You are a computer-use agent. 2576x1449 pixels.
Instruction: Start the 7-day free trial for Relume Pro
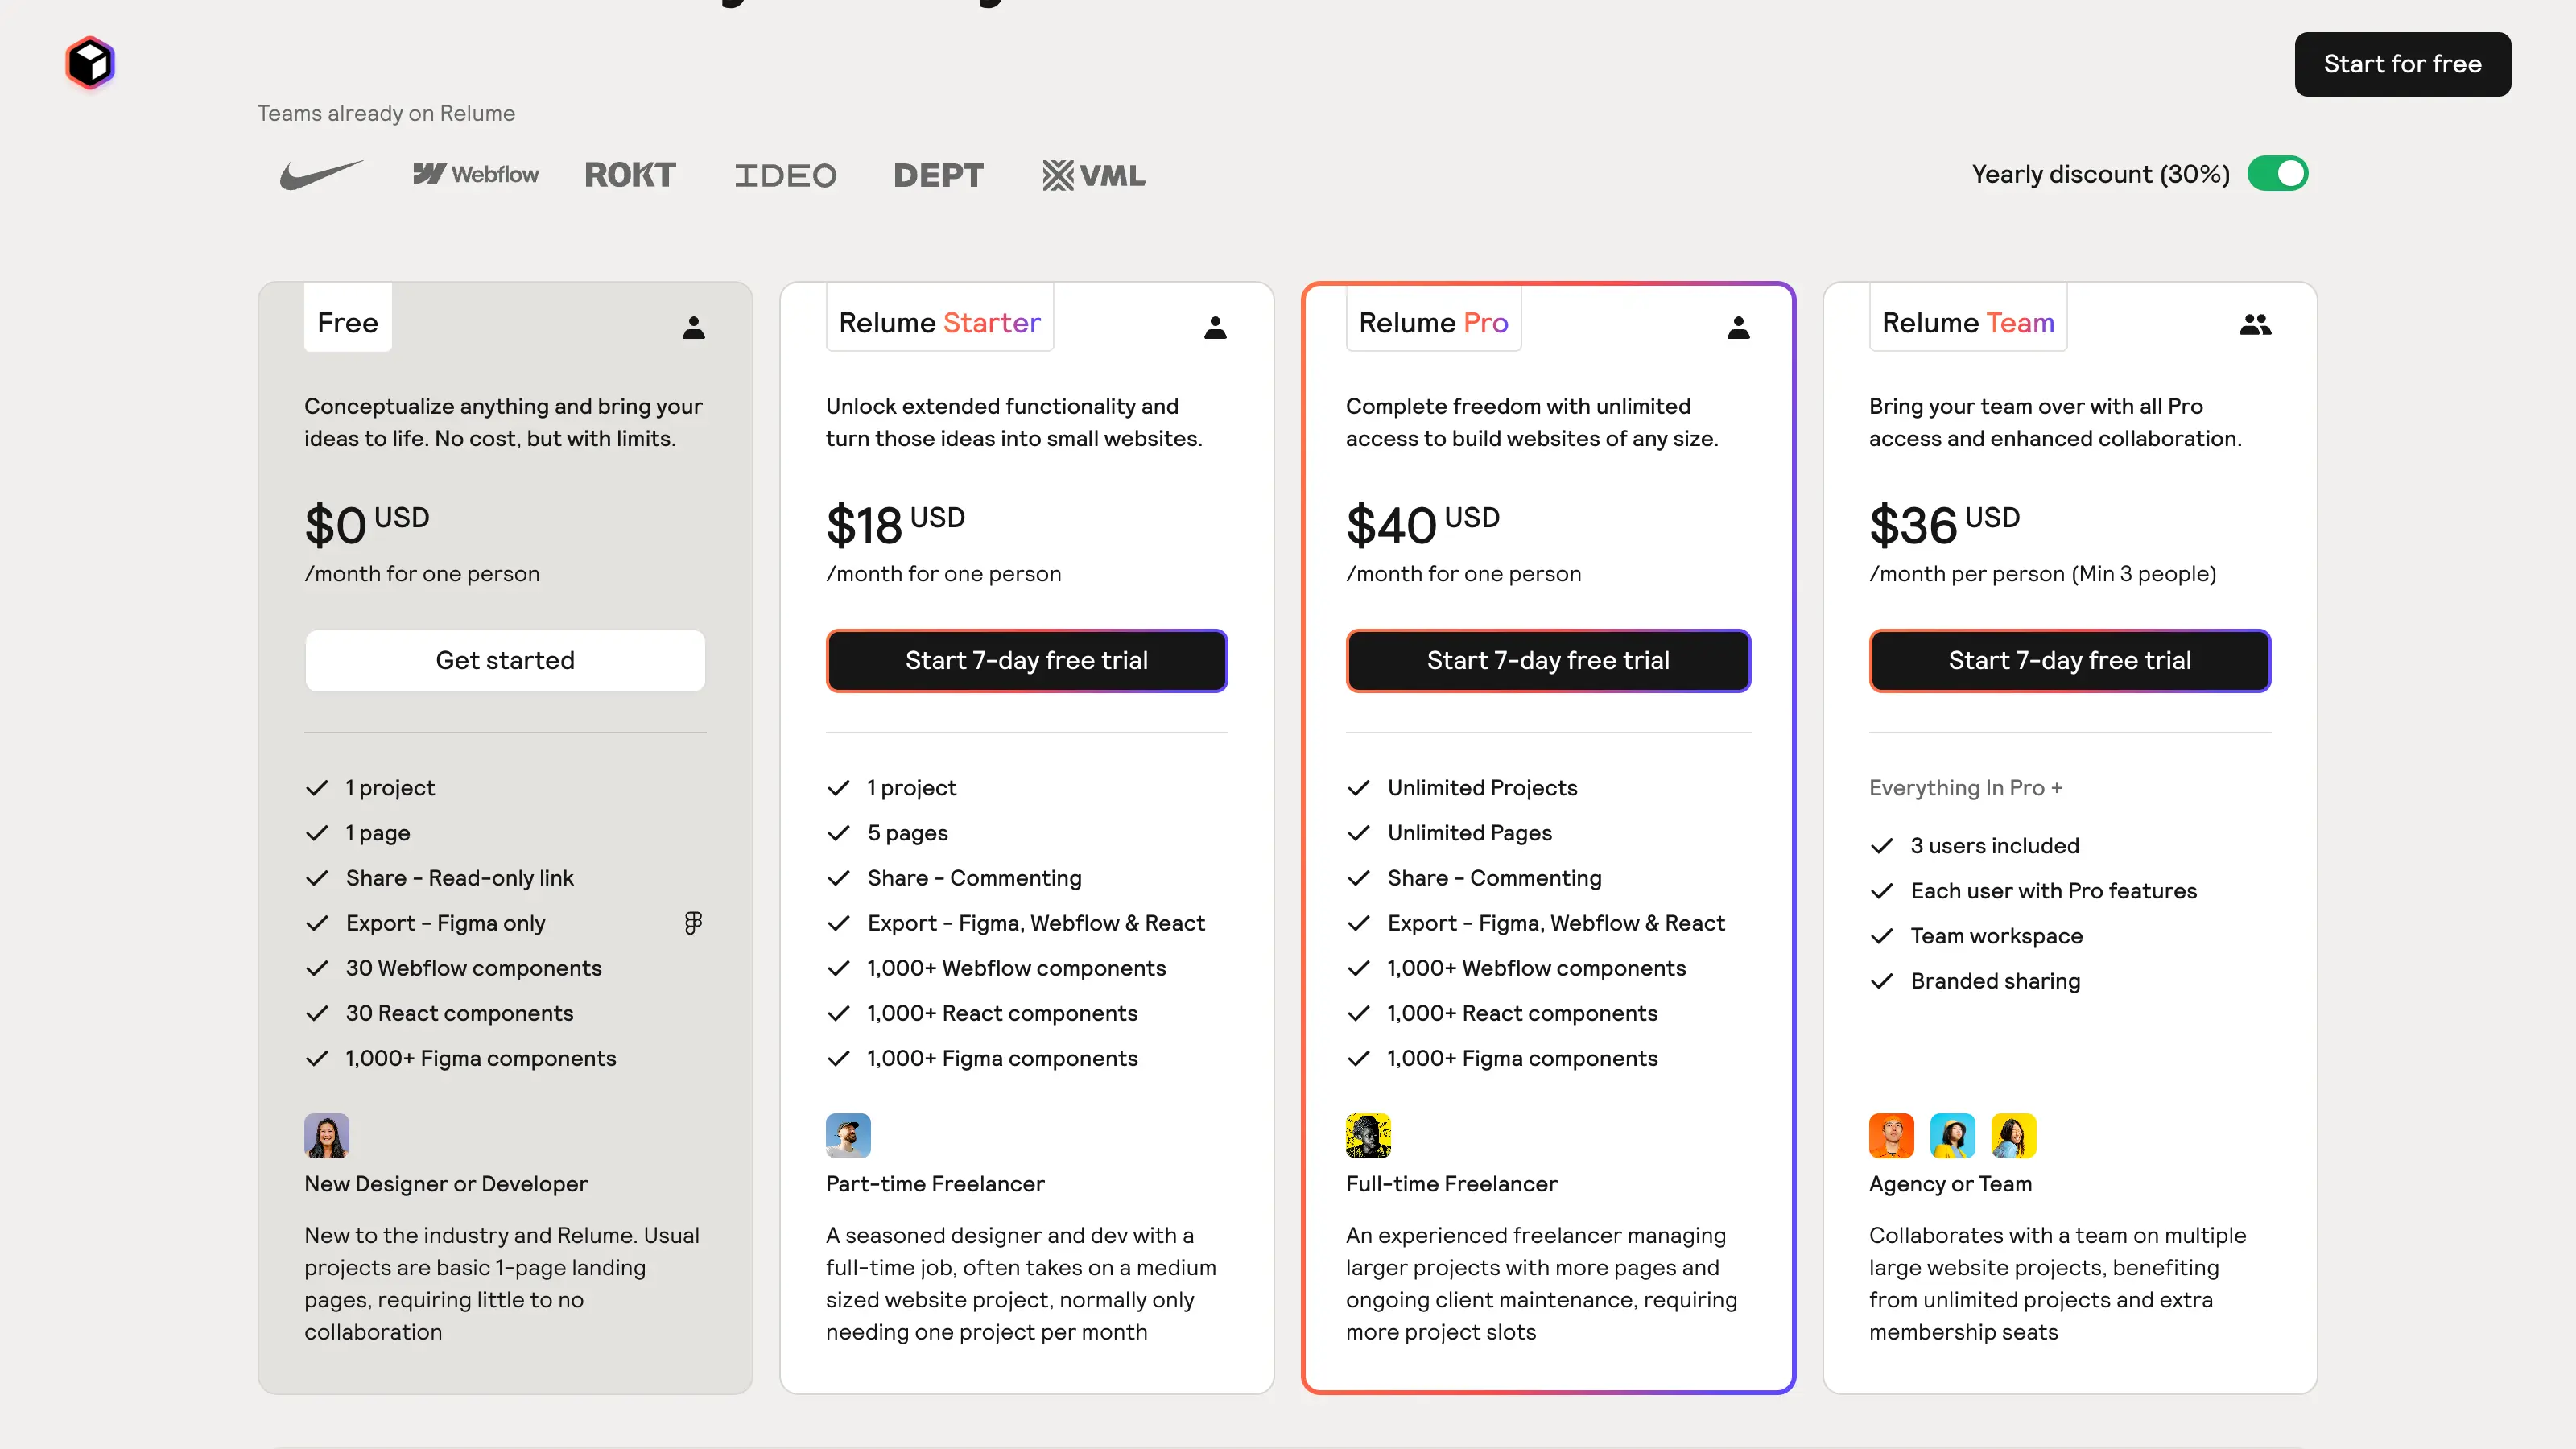(1547, 660)
